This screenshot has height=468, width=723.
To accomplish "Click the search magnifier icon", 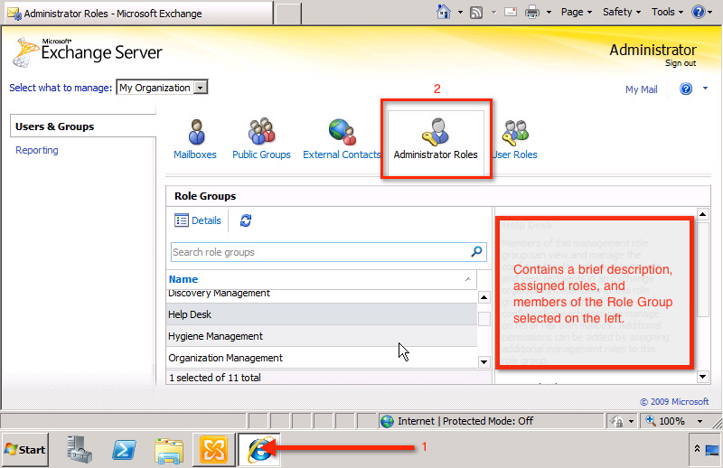I will [x=476, y=252].
